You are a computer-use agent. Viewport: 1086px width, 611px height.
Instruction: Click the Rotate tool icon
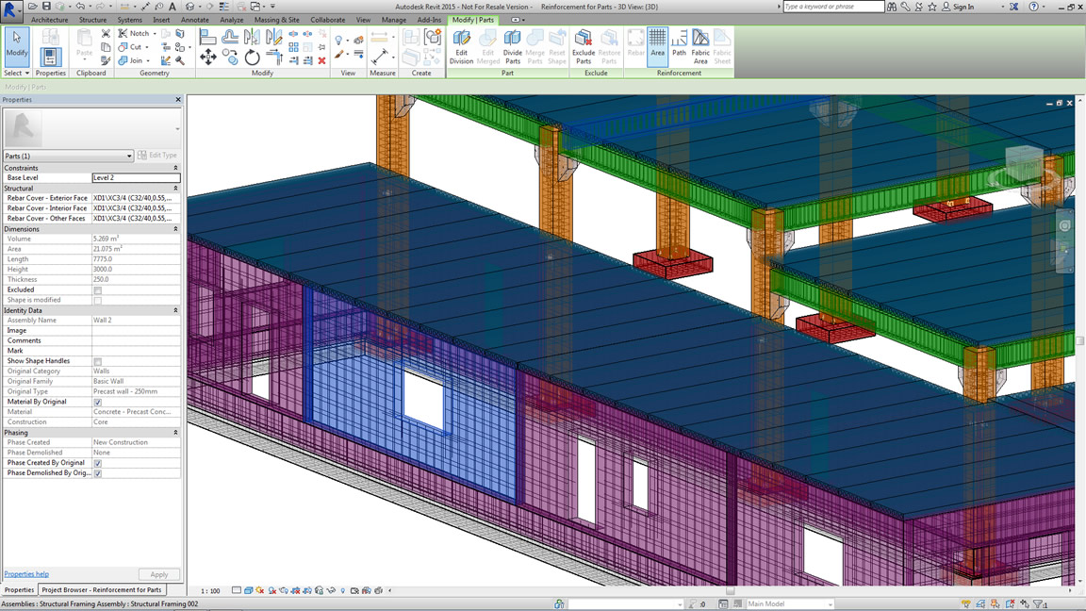[252, 58]
